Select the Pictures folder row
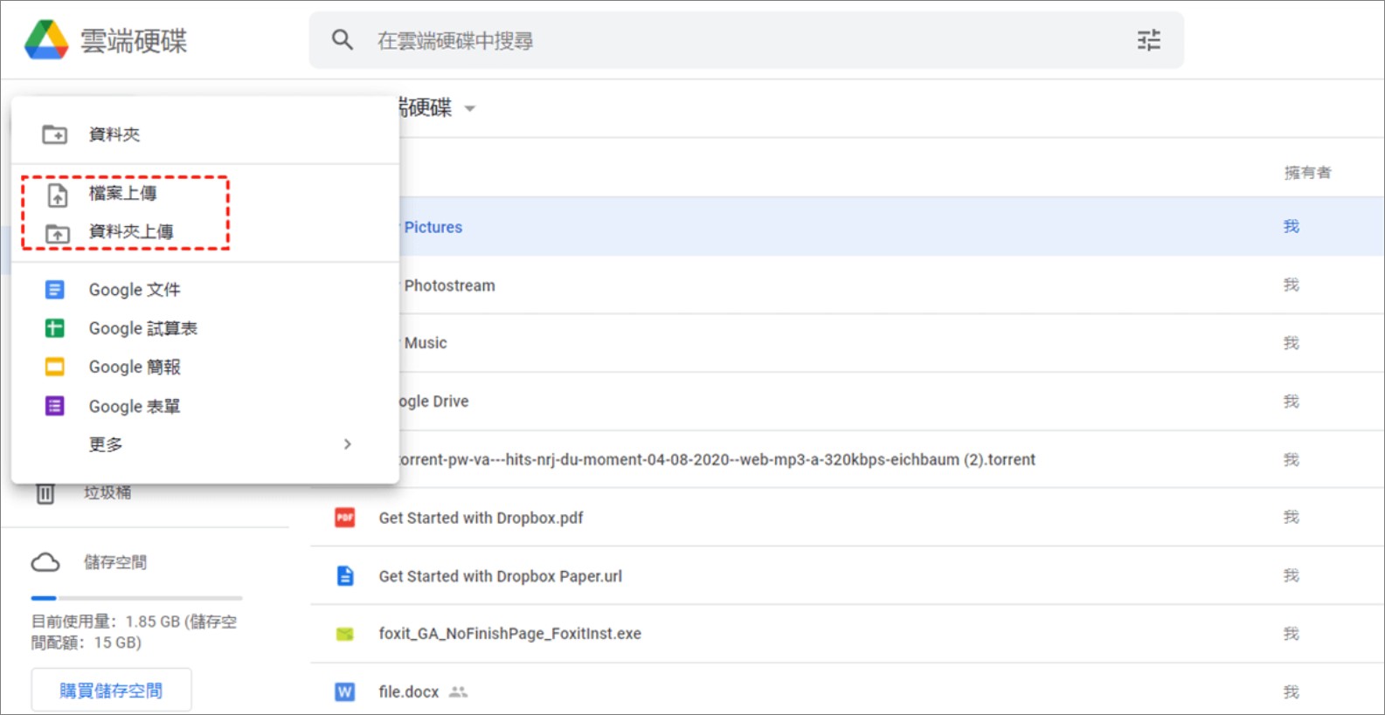The width and height of the screenshot is (1385, 715). click(x=891, y=227)
